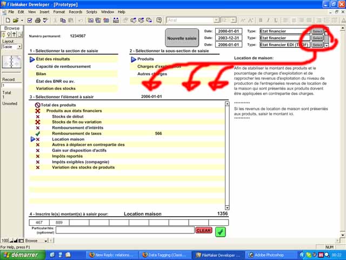Open the Records menu
The height and width of the screenshot is (260, 346).
[x=75, y=11]
